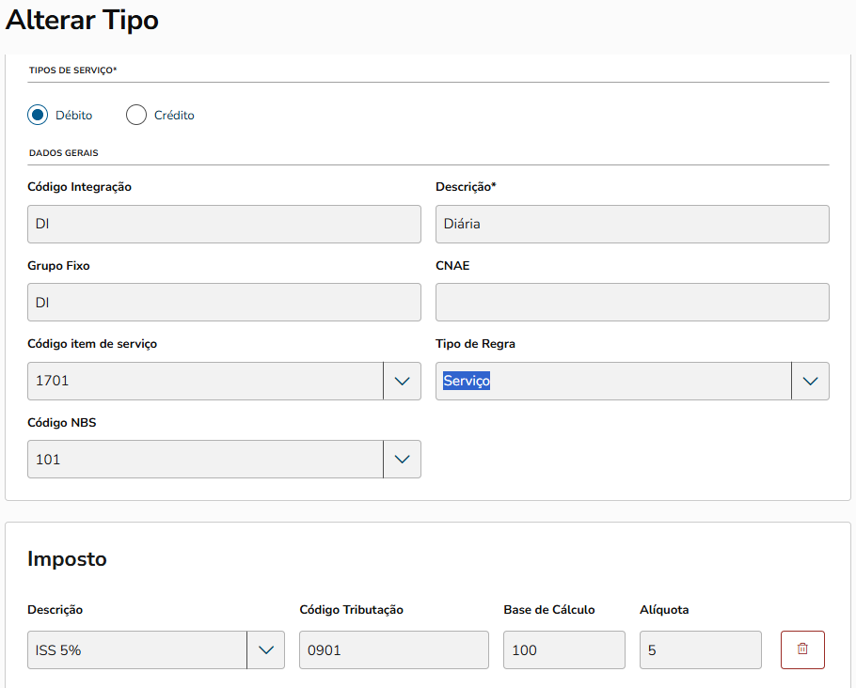856x688 pixels.
Task: Click the highlighted Serviço text
Action: coord(467,382)
